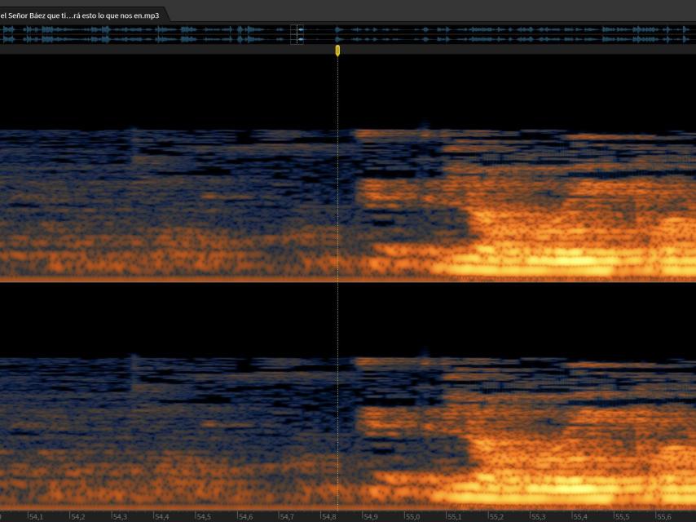The height and width of the screenshot is (522, 696).
Task: Click the 54,1 mark on time ruler
Action: click(x=35, y=516)
